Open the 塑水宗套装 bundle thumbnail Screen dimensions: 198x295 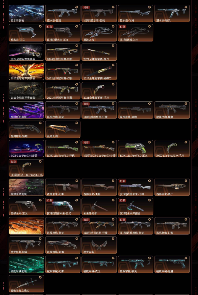26,14
